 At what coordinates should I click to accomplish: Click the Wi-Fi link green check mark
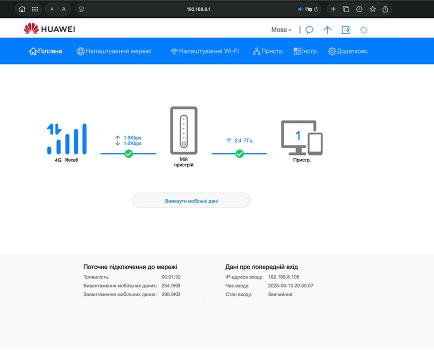239,153
